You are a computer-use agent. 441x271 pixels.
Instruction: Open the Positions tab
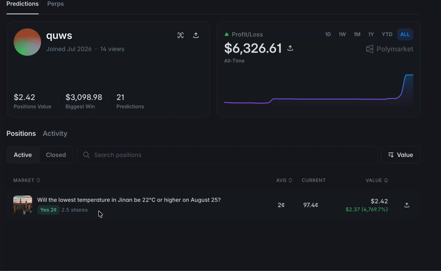pyautogui.click(x=21, y=134)
